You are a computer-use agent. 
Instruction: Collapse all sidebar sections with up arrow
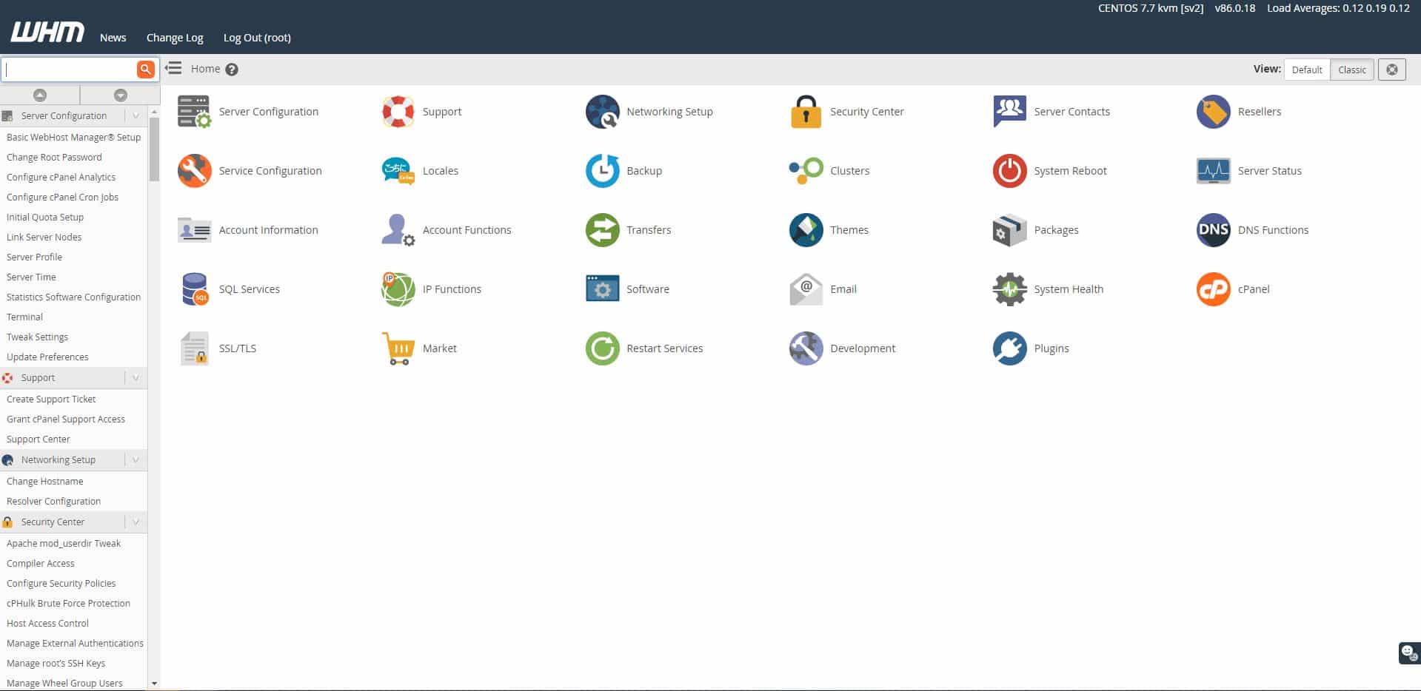(40, 95)
